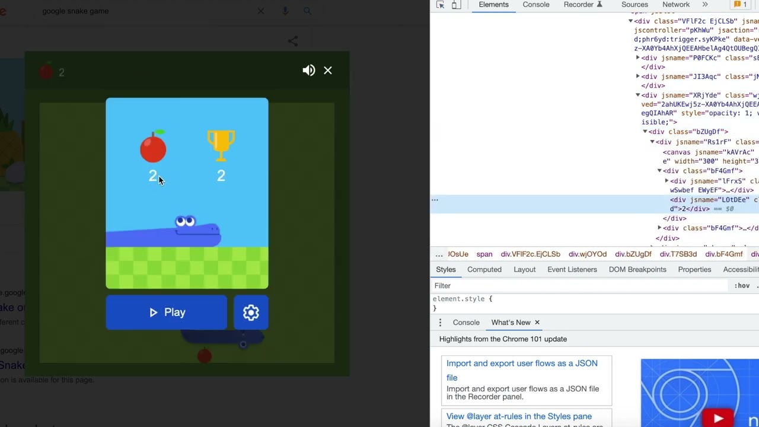Toggle the :hov element state panel

tap(742, 286)
